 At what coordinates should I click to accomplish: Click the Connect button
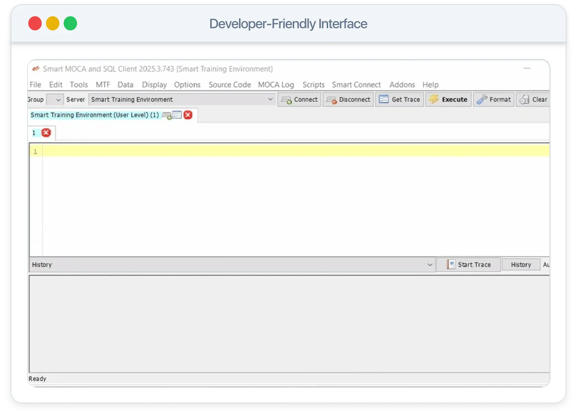point(299,100)
